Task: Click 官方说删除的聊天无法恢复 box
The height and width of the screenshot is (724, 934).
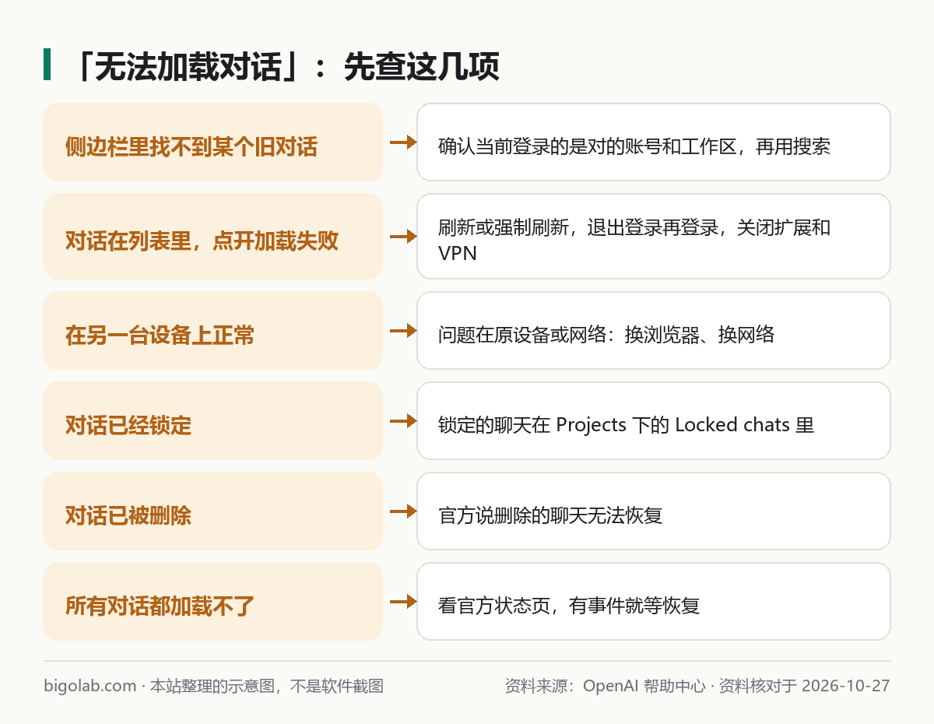Action: pos(654,511)
